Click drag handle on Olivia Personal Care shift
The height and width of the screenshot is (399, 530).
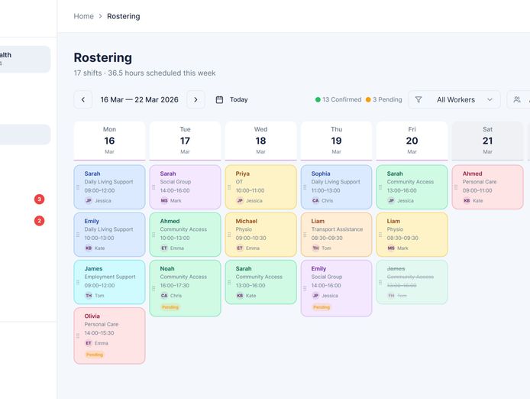pyautogui.click(x=77, y=336)
